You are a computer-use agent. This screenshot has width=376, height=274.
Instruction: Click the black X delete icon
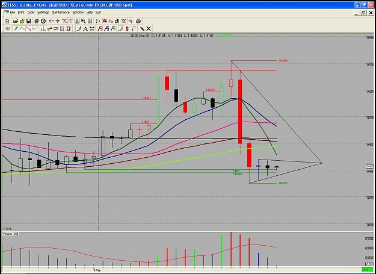(x=149, y=29)
